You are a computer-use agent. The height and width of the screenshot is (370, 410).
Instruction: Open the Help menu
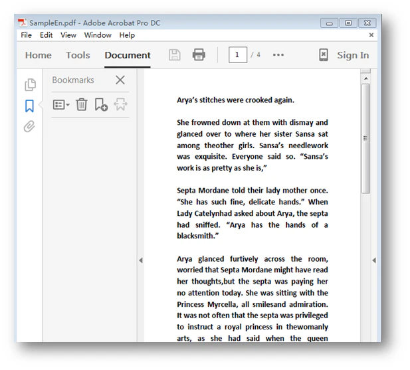coord(127,35)
